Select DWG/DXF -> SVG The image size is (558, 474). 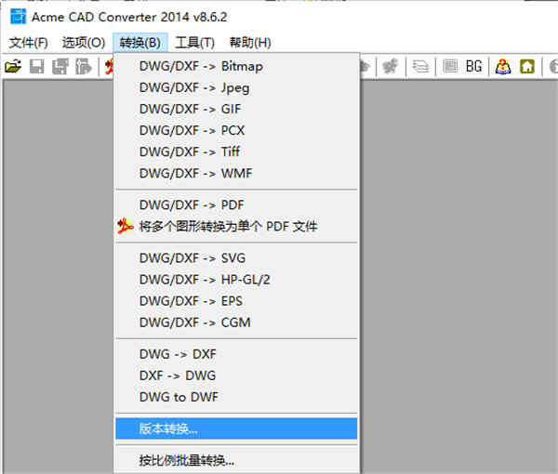point(236,258)
